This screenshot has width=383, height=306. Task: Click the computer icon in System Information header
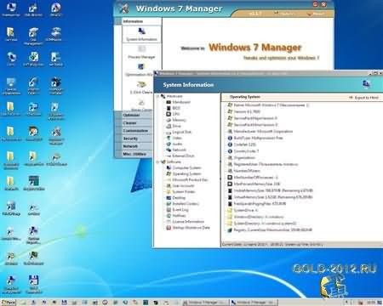366,83
